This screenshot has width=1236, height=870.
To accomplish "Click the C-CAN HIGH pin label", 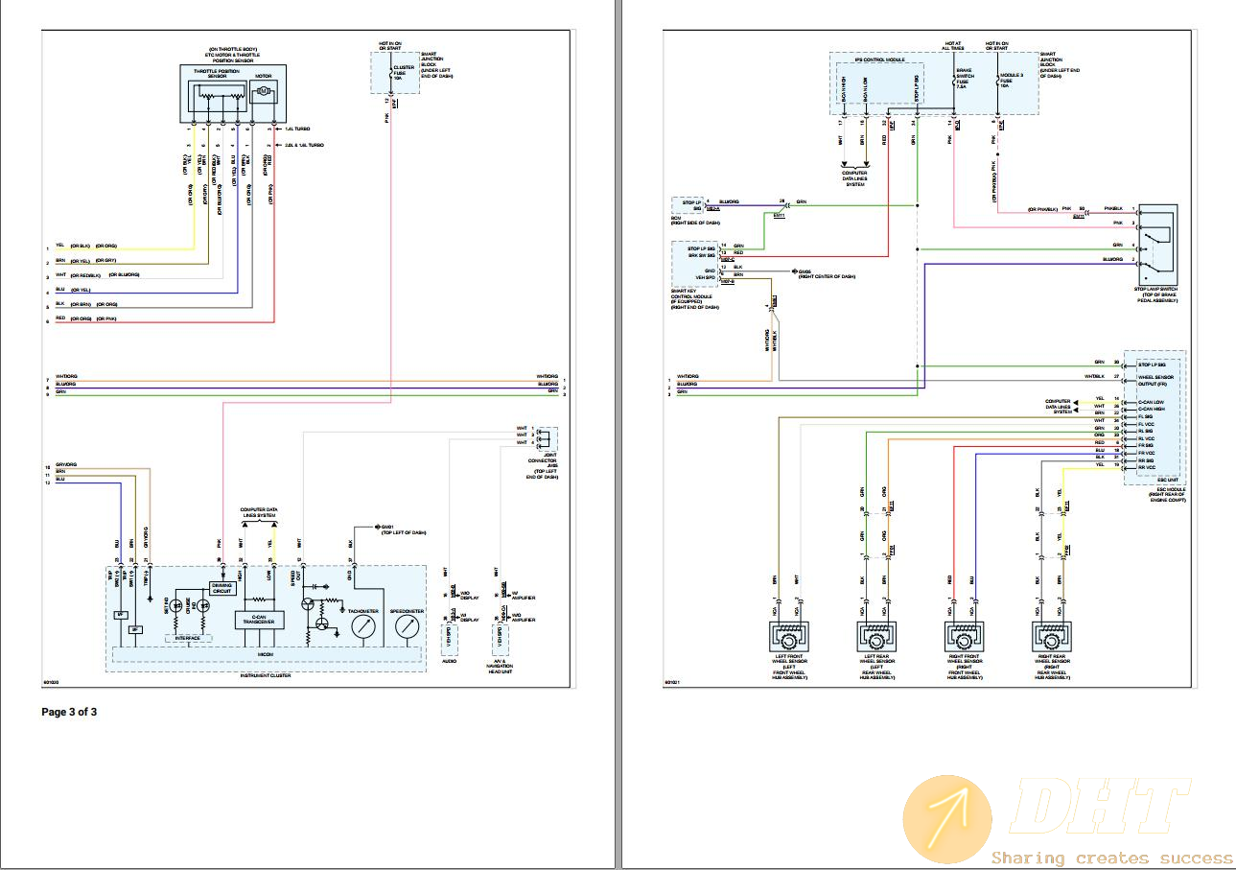I will [1152, 409].
